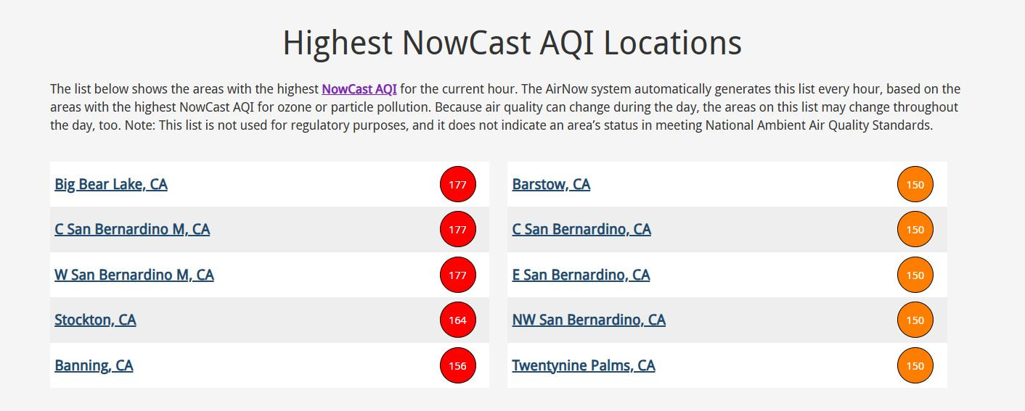Image resolution: width=1025 pixels, height=411 pixels.
Task: Open Twentynine Palms, CA link
Action: 584,365
